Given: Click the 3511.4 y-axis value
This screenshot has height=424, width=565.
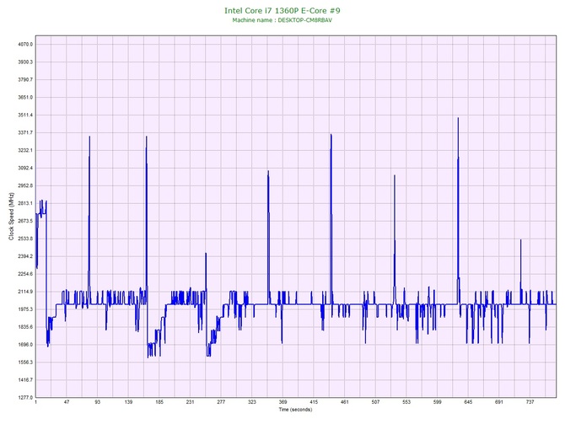Looking at the screenshot, I should [25, 115].
